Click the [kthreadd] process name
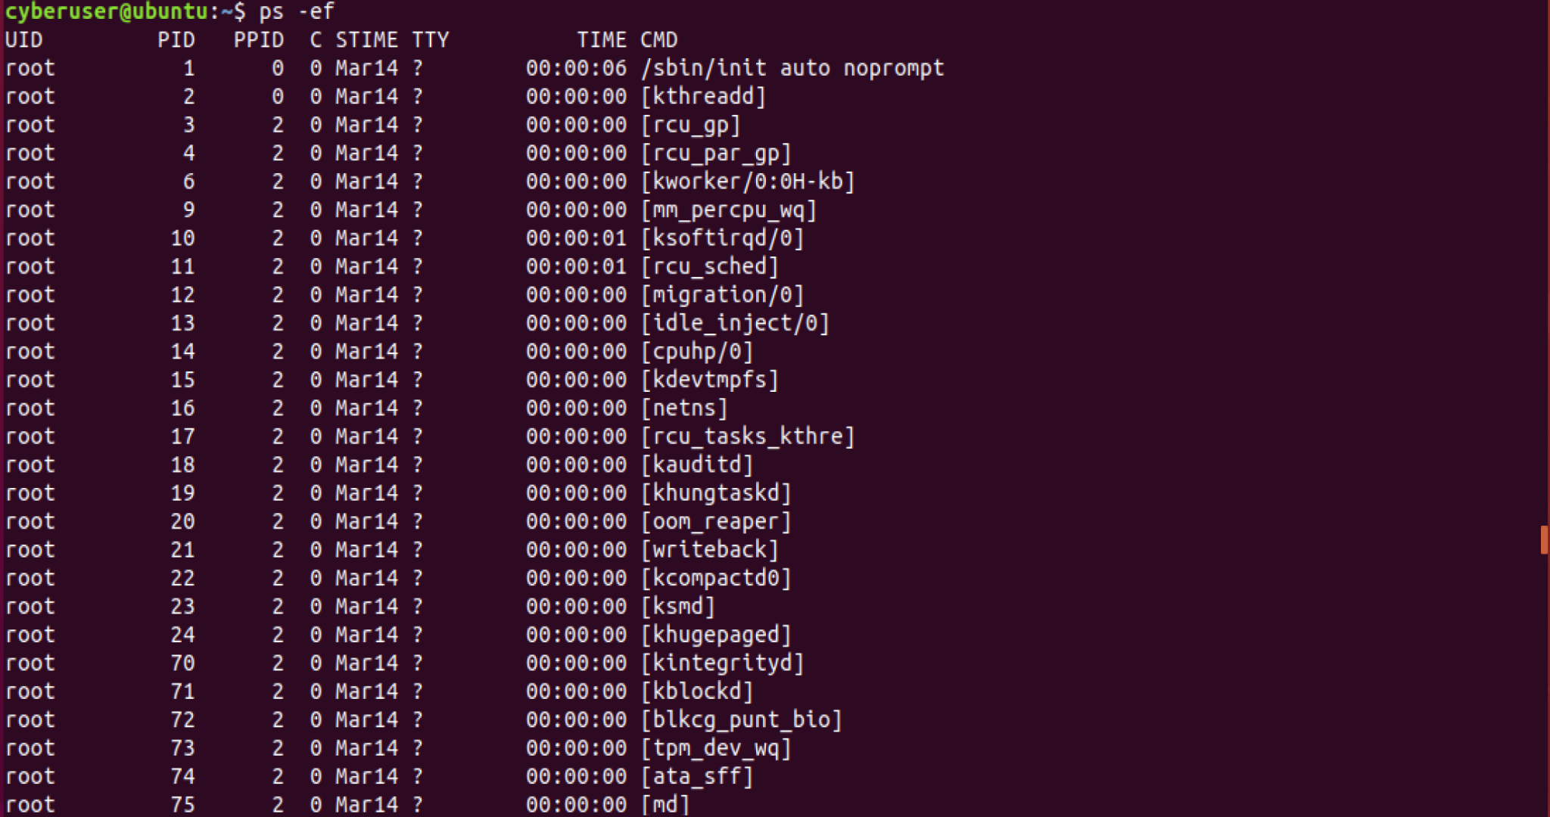 pos(704,97)
